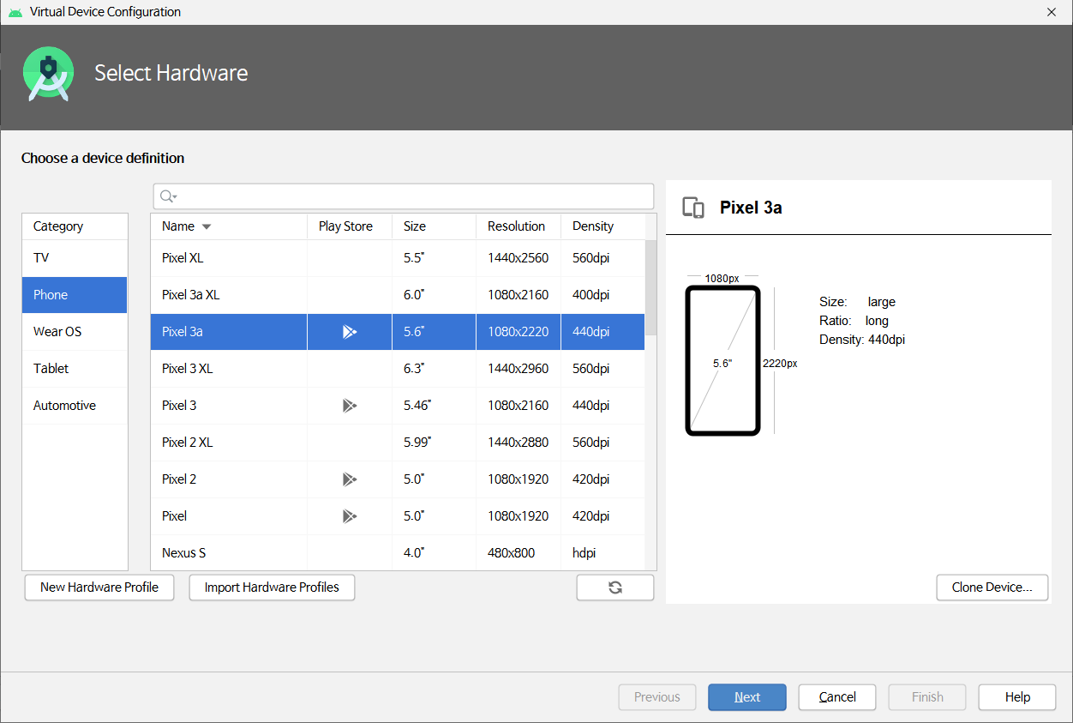Screen dimensions: 1073x723
Task: Click the Next button
Action: (x=747, y=697)
